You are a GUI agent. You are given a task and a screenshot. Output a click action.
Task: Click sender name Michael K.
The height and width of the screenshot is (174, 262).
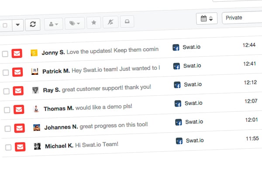[x=59, y=146]
